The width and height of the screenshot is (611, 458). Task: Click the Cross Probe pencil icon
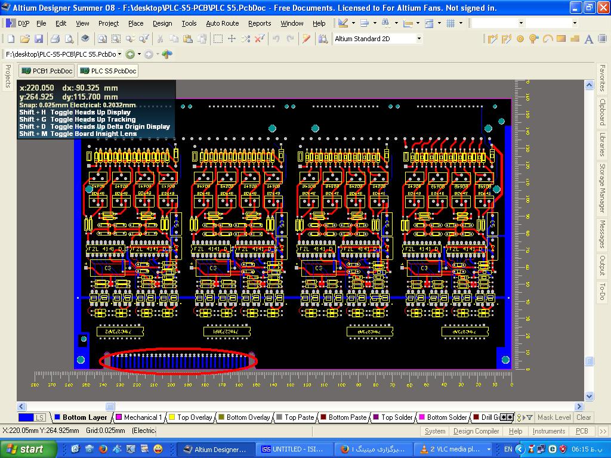(306, 39)
